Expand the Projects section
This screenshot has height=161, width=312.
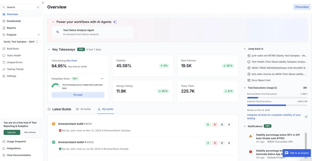tap(38, 35)
